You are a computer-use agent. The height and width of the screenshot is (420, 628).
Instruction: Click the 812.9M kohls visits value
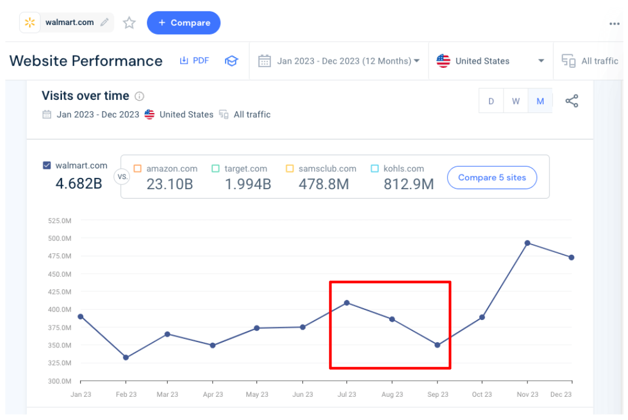coord(408,184)
